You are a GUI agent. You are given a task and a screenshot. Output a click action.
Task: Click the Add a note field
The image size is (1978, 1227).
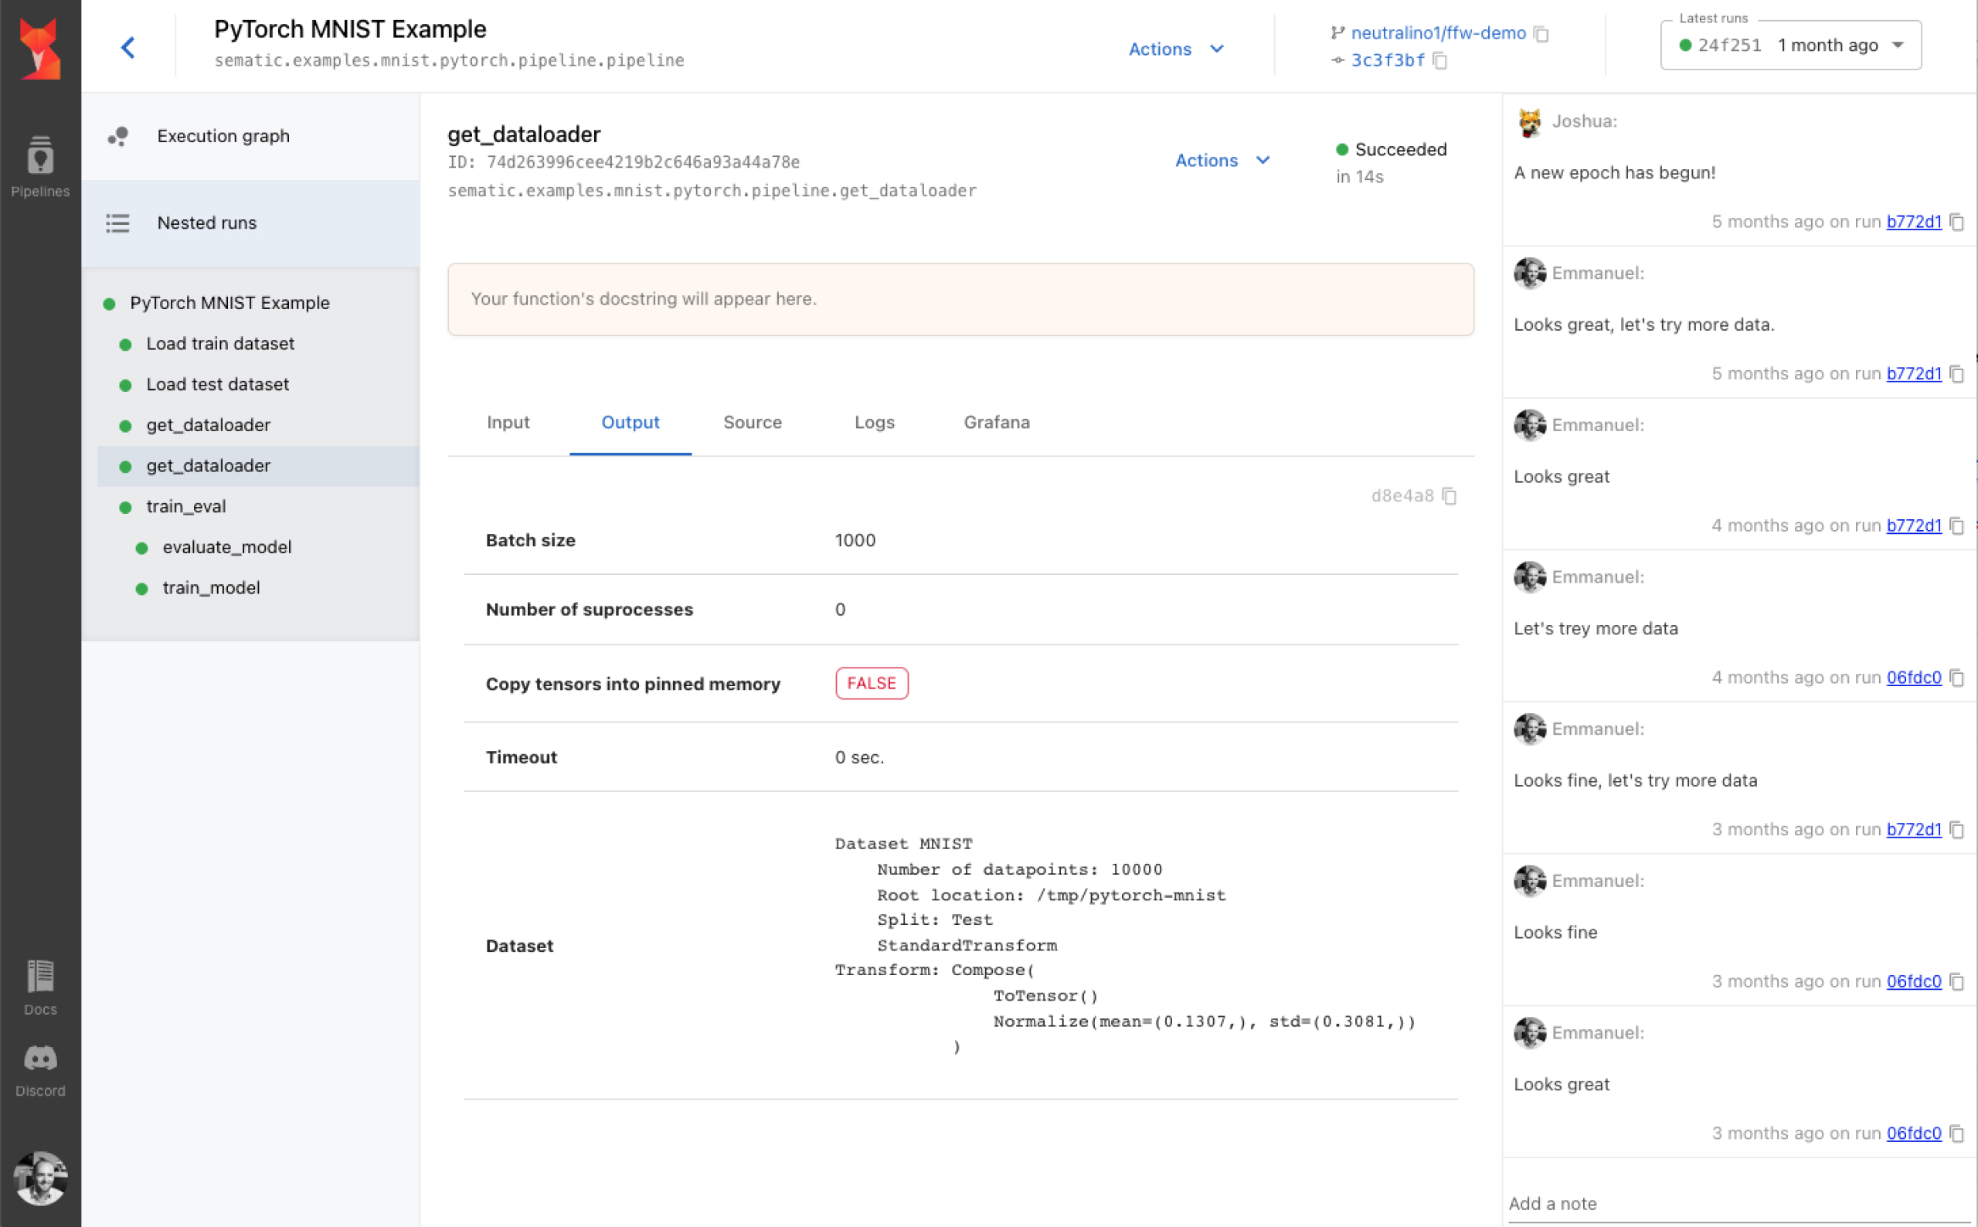point(1738,1204)
